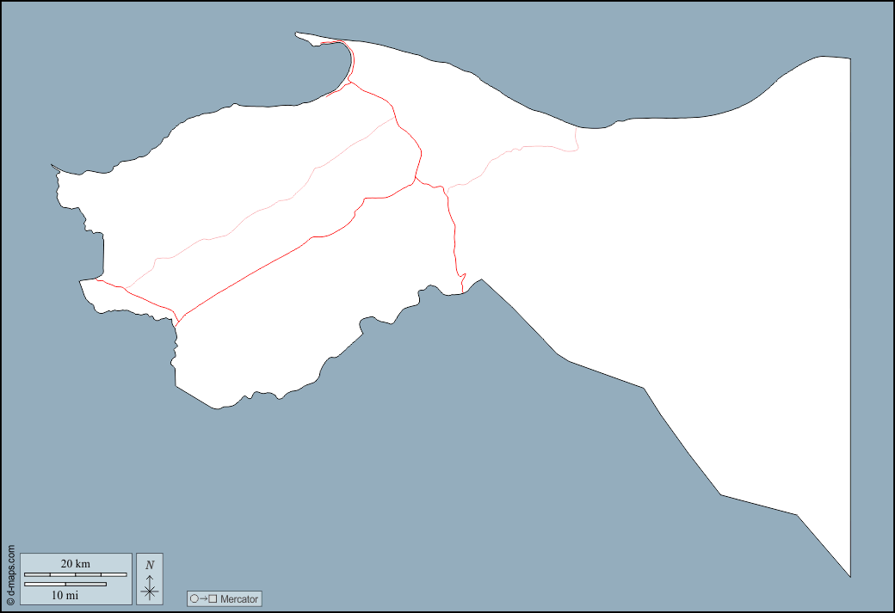This screenshot has width=895, height=613.
Task: Click the arrow between circle and square
Action: point(203,598)
